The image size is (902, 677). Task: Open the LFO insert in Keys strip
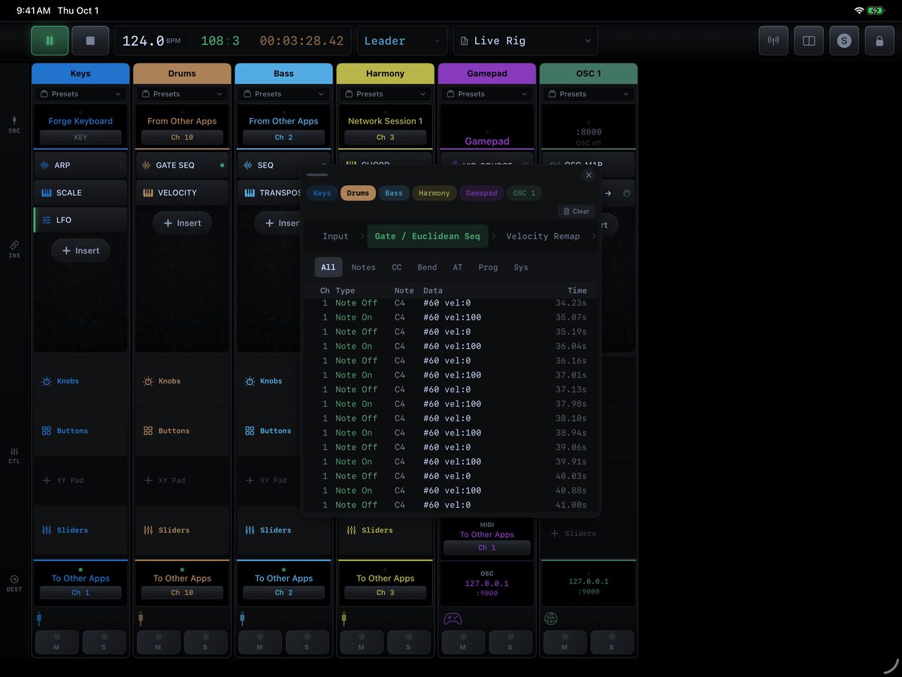point(80,220)
